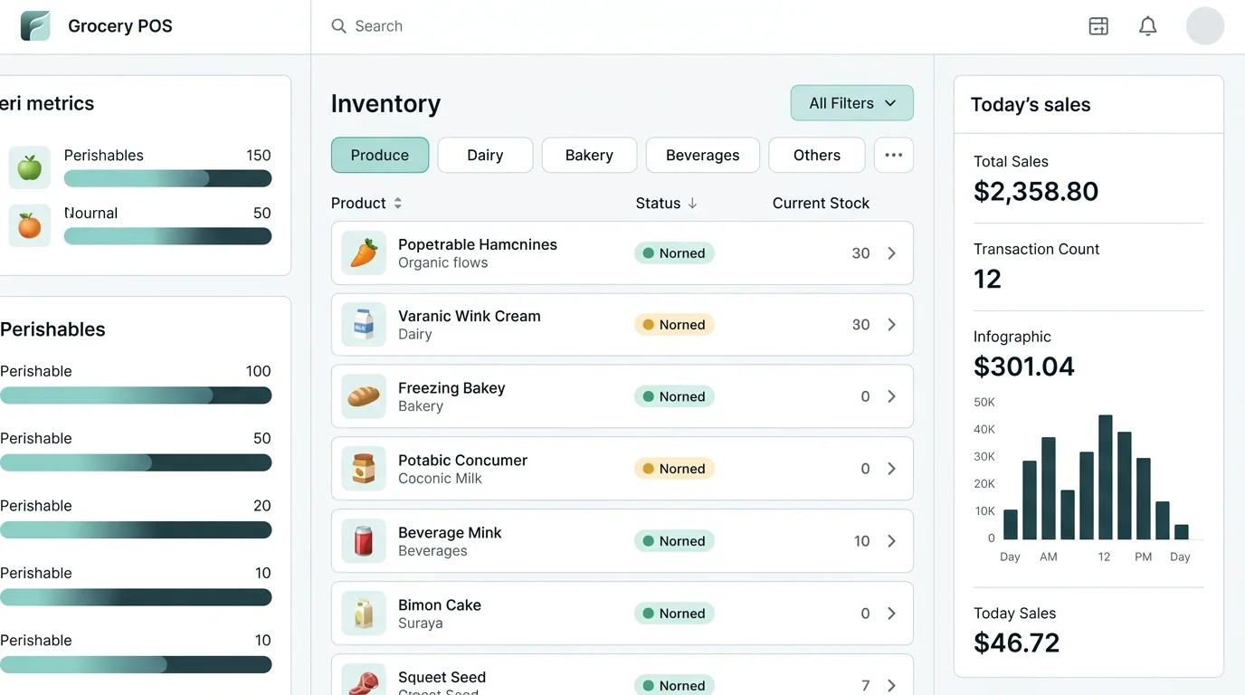
Task: Click the meat icon for Squeet Seed
Action: click(364, 681)
